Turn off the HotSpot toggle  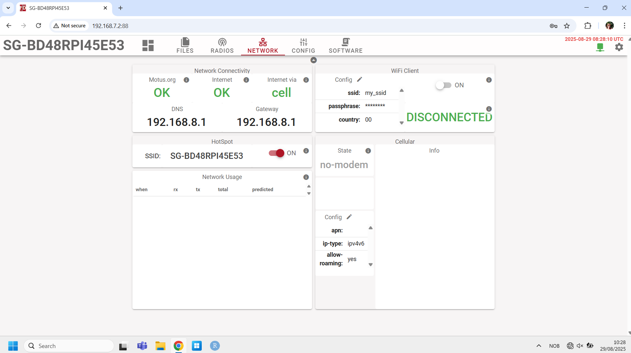(277, 153)
